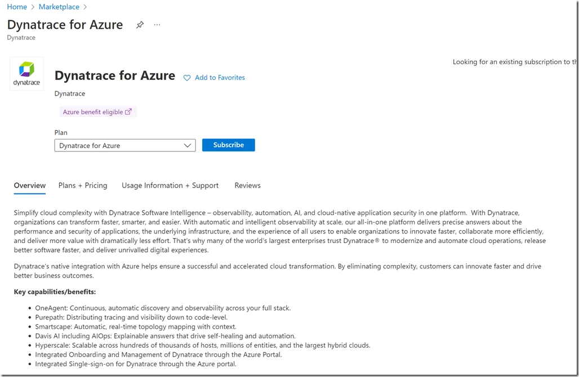Click the 'Davis AI including AIOps' bullet
This screenshot has width=579, height=377.
pos(166,336)
